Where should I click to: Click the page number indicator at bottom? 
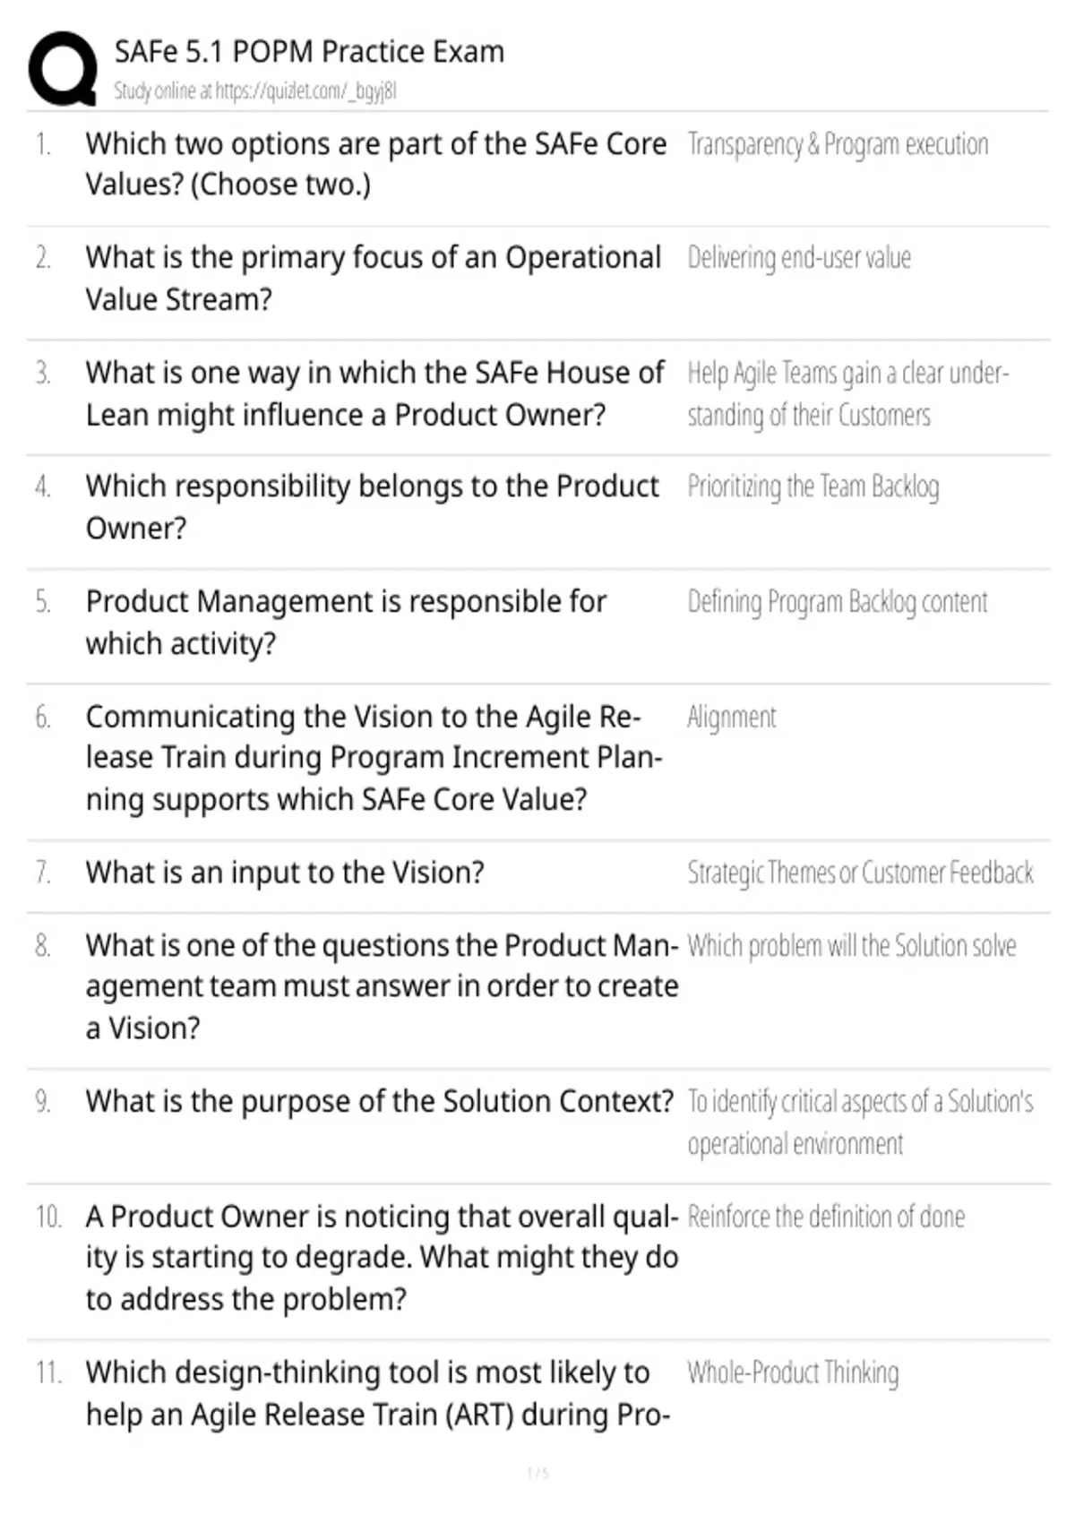pos(537,1473)
